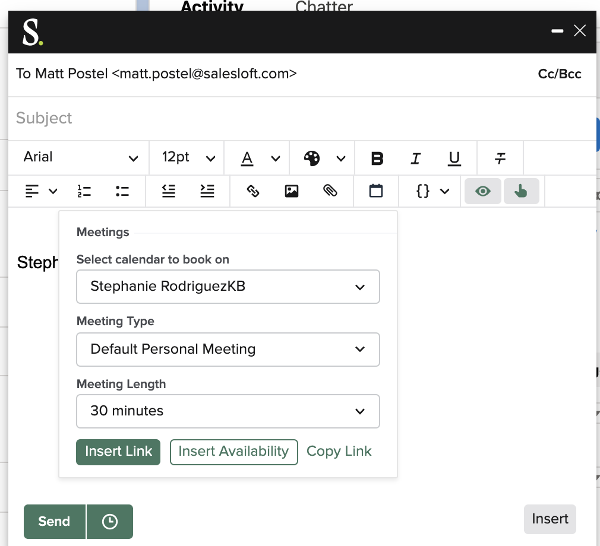Expand the text alignment dropdown arrow
This screenshot has width=600, height=546.
[x=53, y=191]
